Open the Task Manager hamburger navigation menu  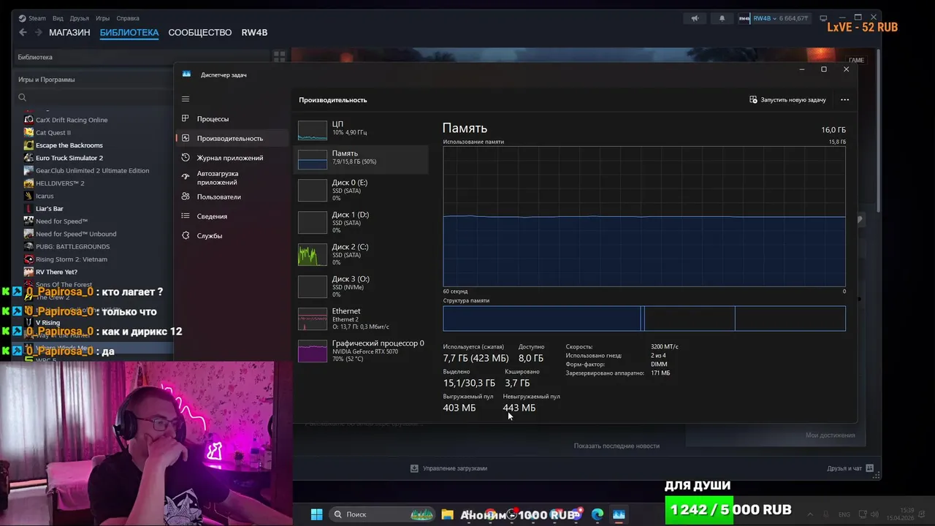click(186, 99)
